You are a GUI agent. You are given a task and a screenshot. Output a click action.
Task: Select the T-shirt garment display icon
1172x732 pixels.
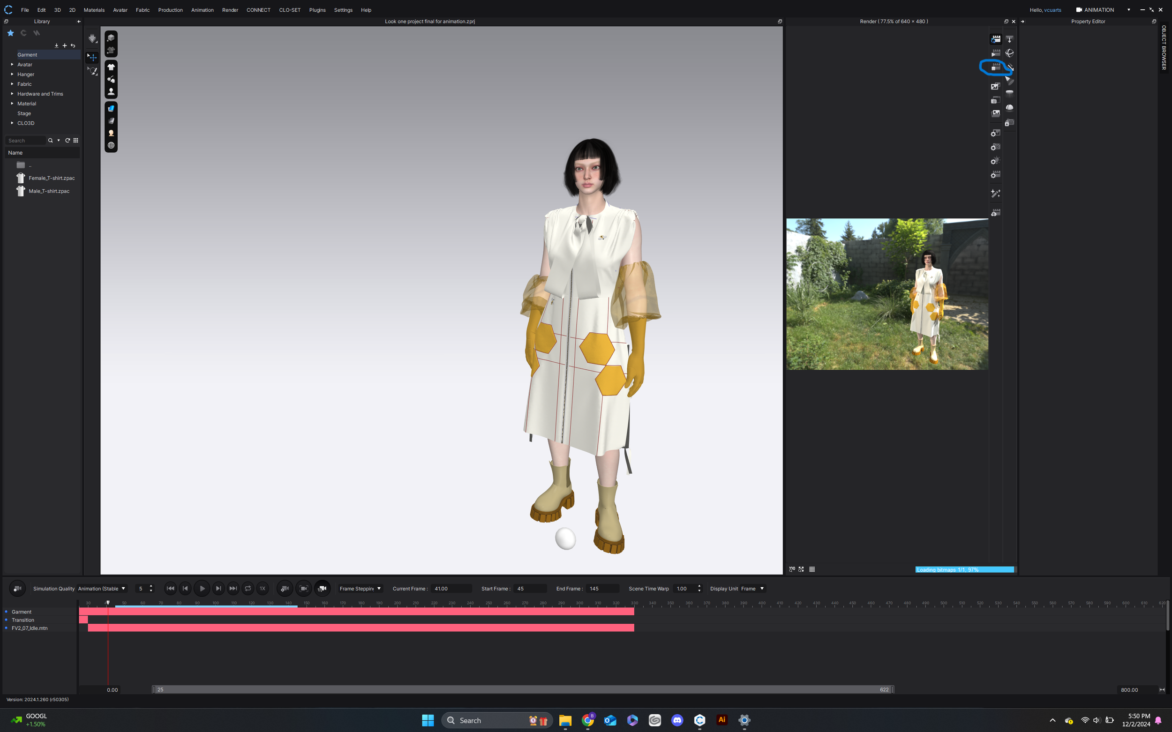tap(111, 67)
